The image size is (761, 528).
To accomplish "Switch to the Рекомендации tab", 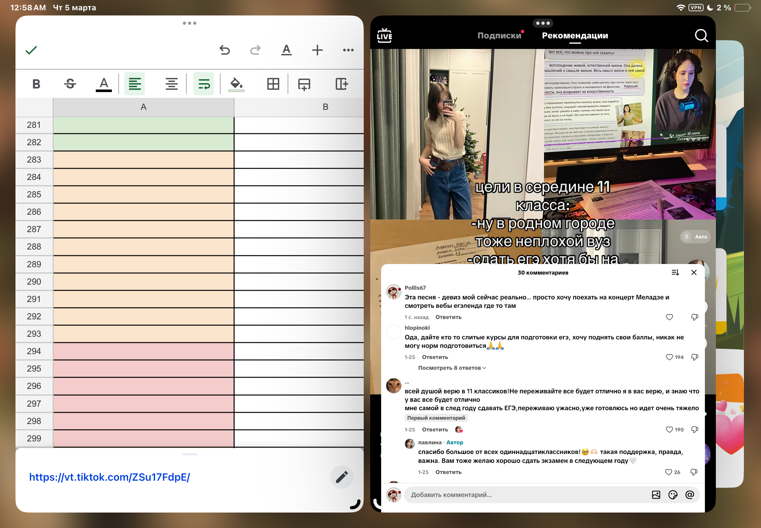I will 575,35.
